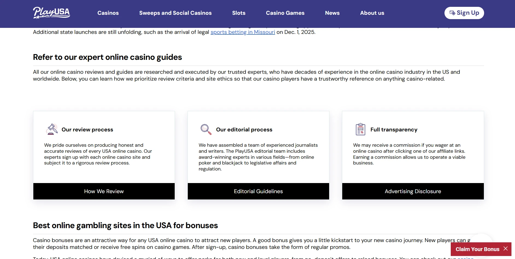Screen dimensions: 515x259
Task: Click the clipboard transparency icon
Action: pos(360,129)
